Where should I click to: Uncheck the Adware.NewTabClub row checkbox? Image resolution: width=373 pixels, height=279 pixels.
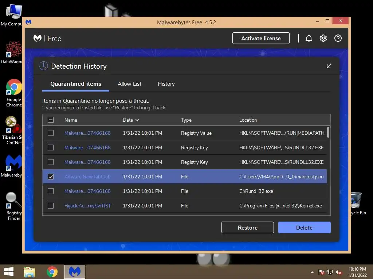pyautogui.click(x=51, y=177)
